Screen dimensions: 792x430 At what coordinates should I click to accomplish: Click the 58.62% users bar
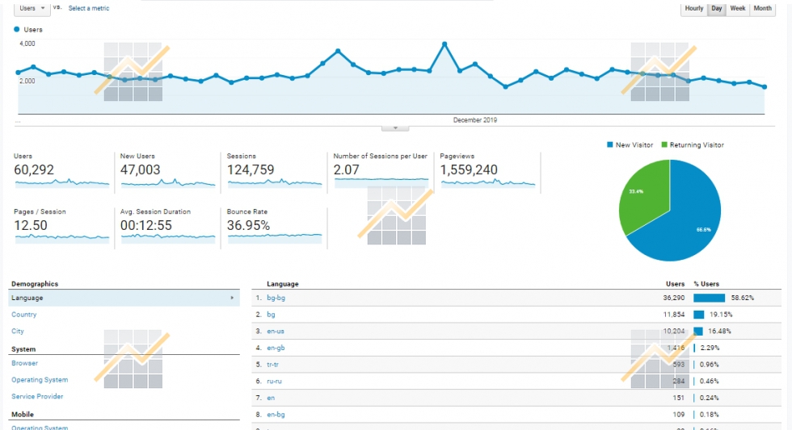pyautogui.click(x=710, y=298)
